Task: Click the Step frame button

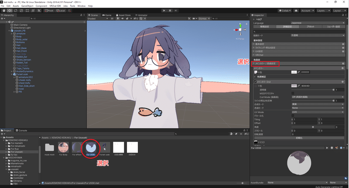Action: pos(176,10)
